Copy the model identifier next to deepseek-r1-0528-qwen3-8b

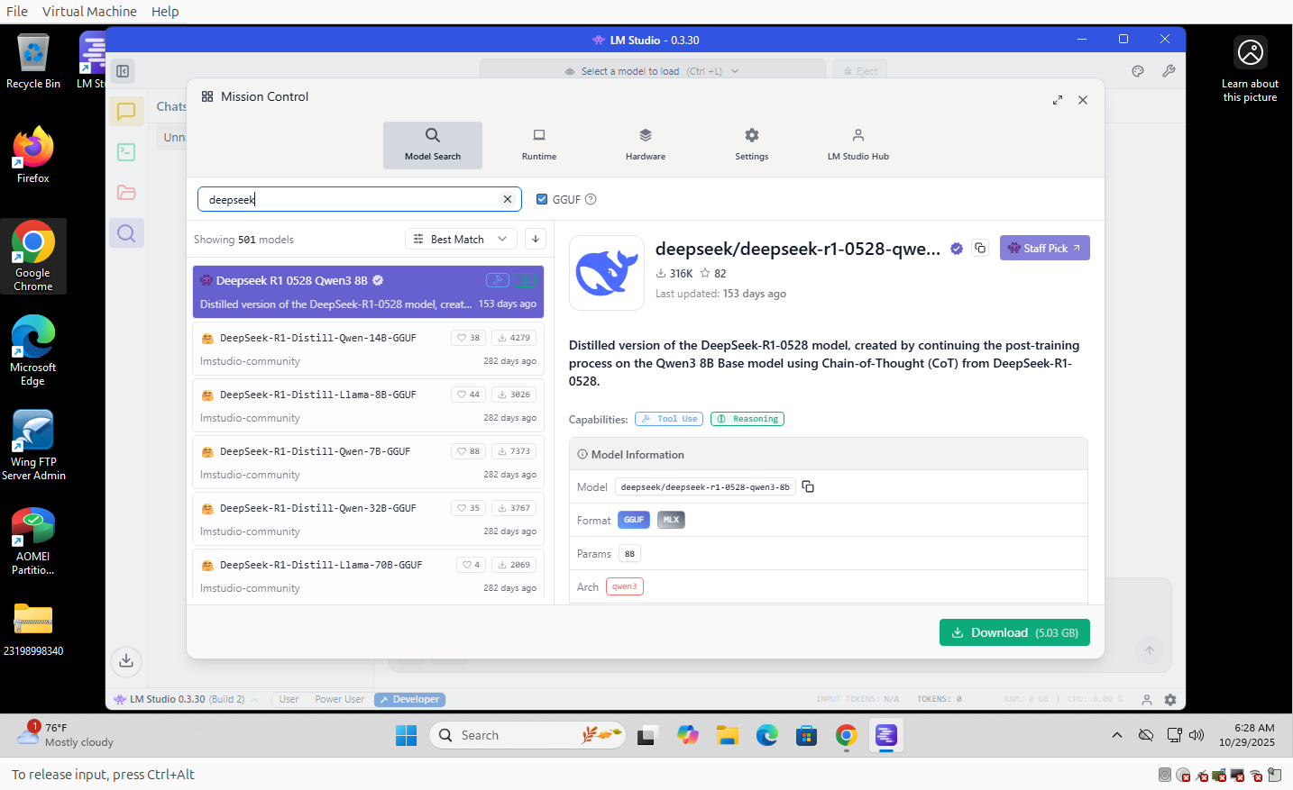[808, 486]
